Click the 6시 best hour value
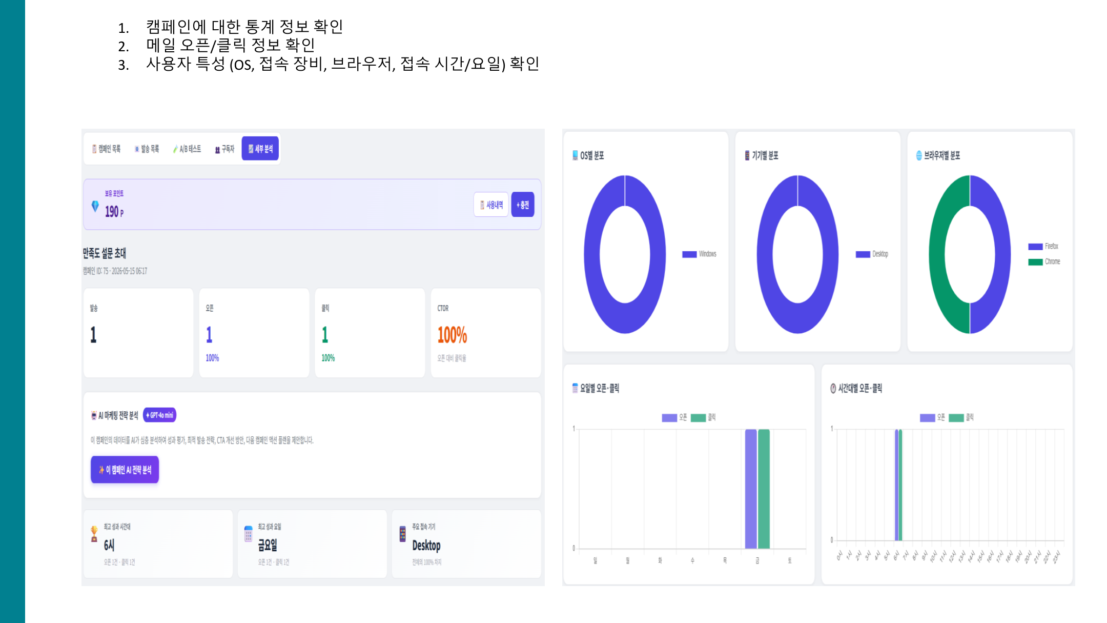Viewport: 1107px width, 623px height. coord(109,545)
